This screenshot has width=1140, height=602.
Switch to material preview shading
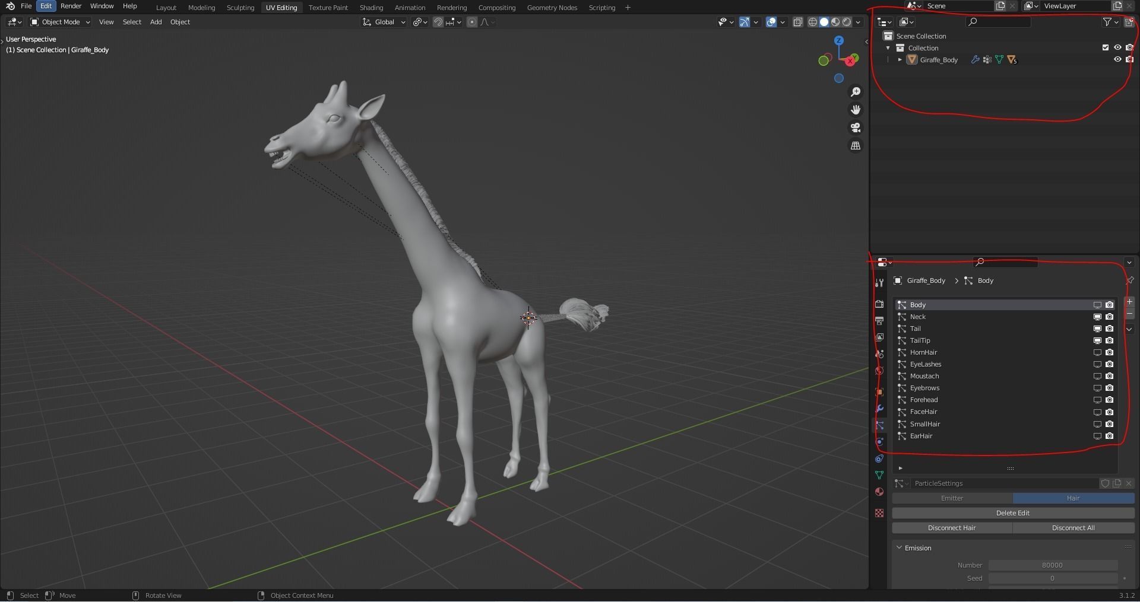point(835,22)
